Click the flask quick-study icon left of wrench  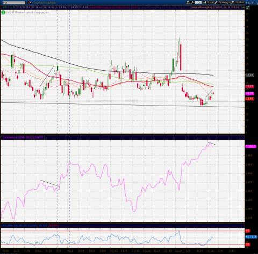click(x=188, y=3)
